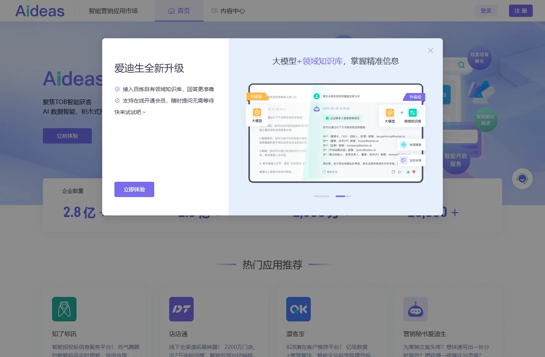This screenshot has height=357, width=545.
Task: Click the 注册 button
Action: 521,11
